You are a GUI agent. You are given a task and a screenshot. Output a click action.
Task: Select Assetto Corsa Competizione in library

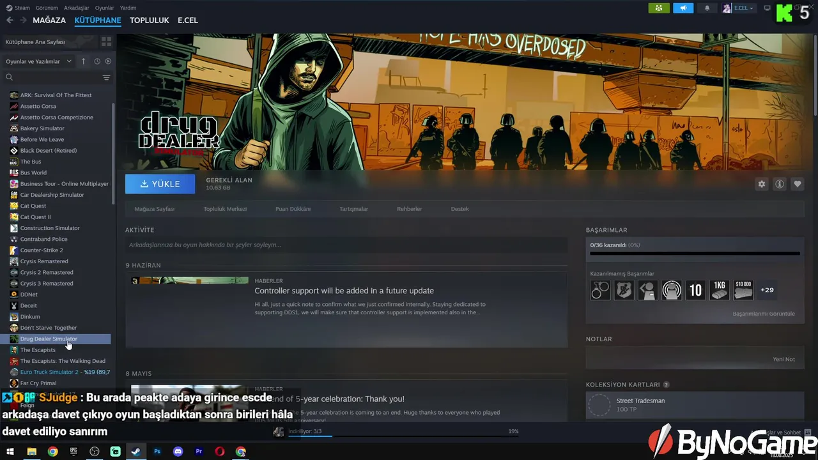[x=58, y=118]
